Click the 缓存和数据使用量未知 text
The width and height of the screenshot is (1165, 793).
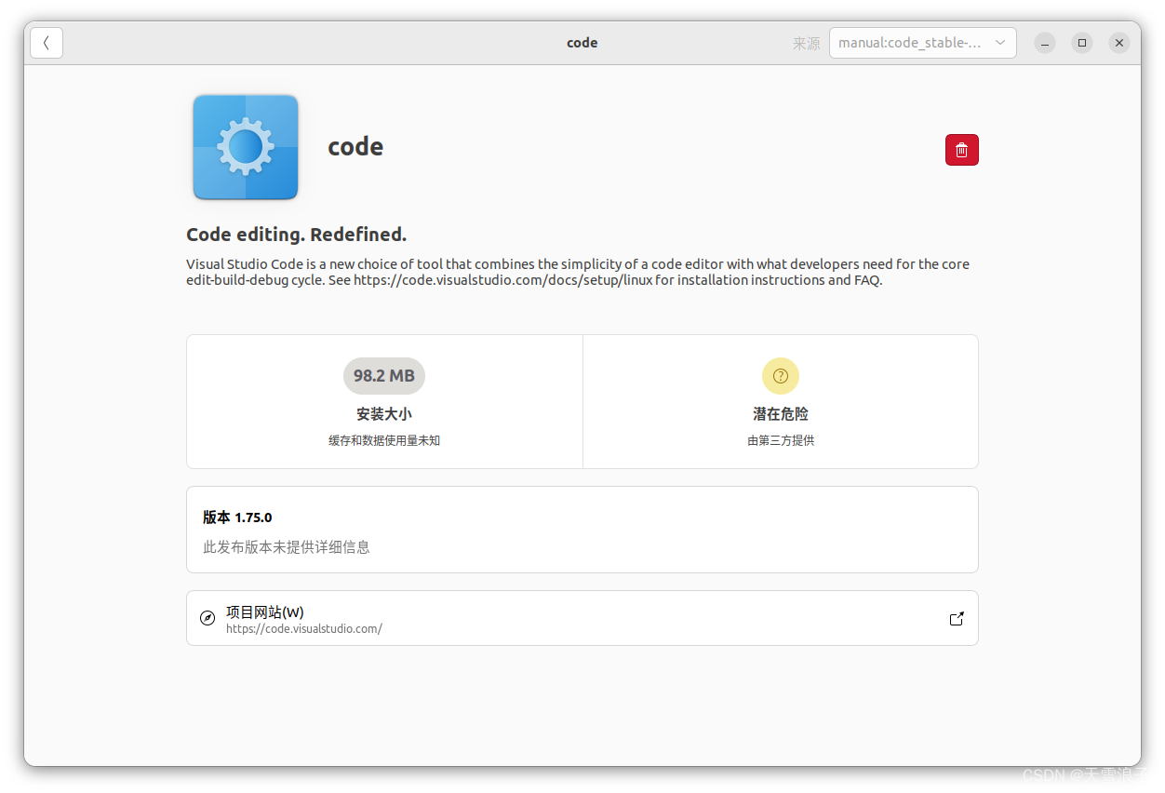[x=384, y=440]
